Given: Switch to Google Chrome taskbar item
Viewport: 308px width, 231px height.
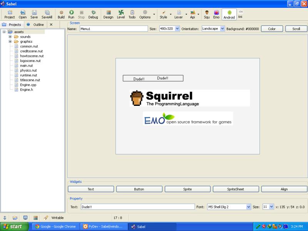Looking at the screenshot, I should tap(55, 226).
